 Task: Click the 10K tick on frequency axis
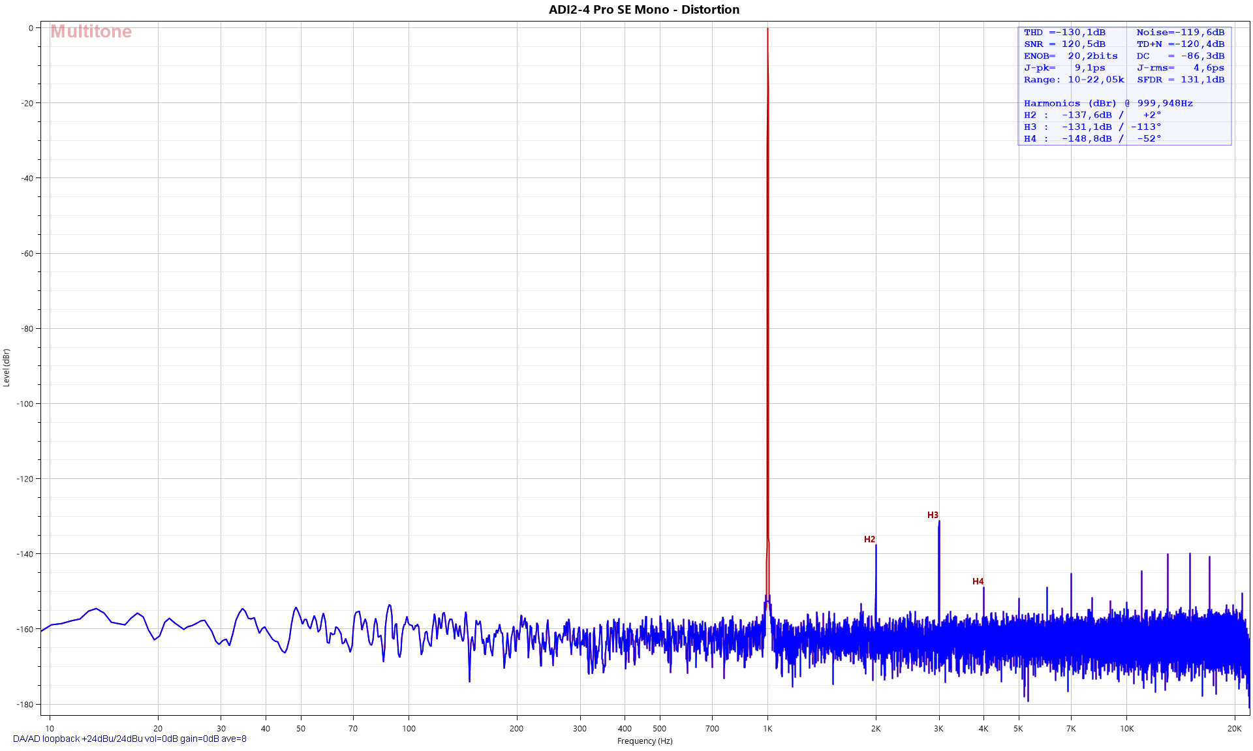point(1127,729)
